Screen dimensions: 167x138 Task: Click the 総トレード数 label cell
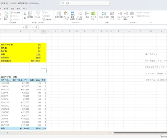pos(7,45)
